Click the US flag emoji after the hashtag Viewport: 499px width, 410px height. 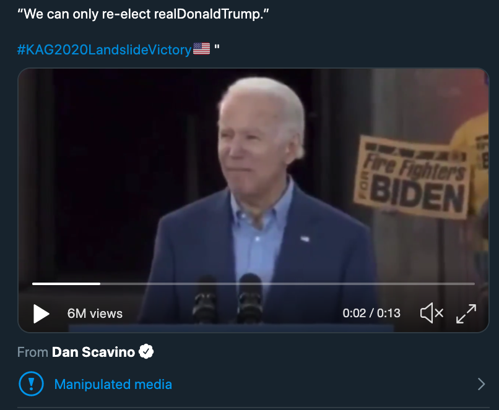[x=202, y=49]
